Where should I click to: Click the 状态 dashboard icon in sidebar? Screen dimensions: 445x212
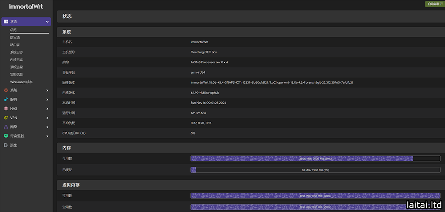(6, 22)
